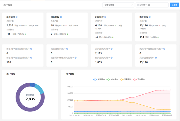This screenshot has width=180, height=121.
Task: Click 环比 -100.00% text
Action: pos(60,34)
